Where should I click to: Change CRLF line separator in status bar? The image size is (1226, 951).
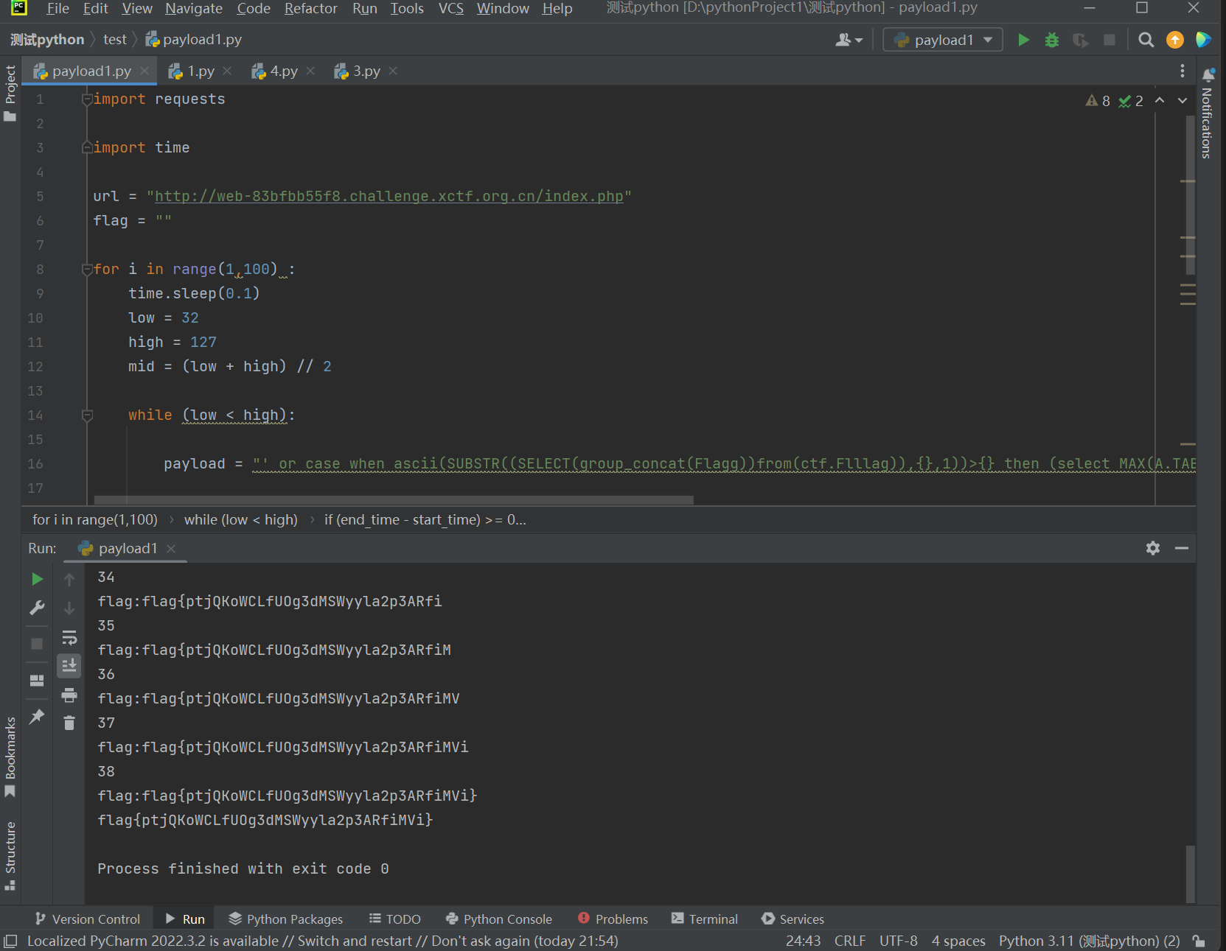[x=850, y=941]
